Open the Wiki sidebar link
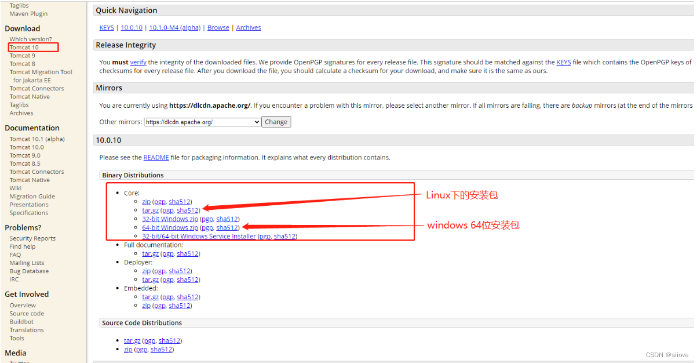Image resolution: width=697 pixels, height=363 pixels. tap(15, 188)
